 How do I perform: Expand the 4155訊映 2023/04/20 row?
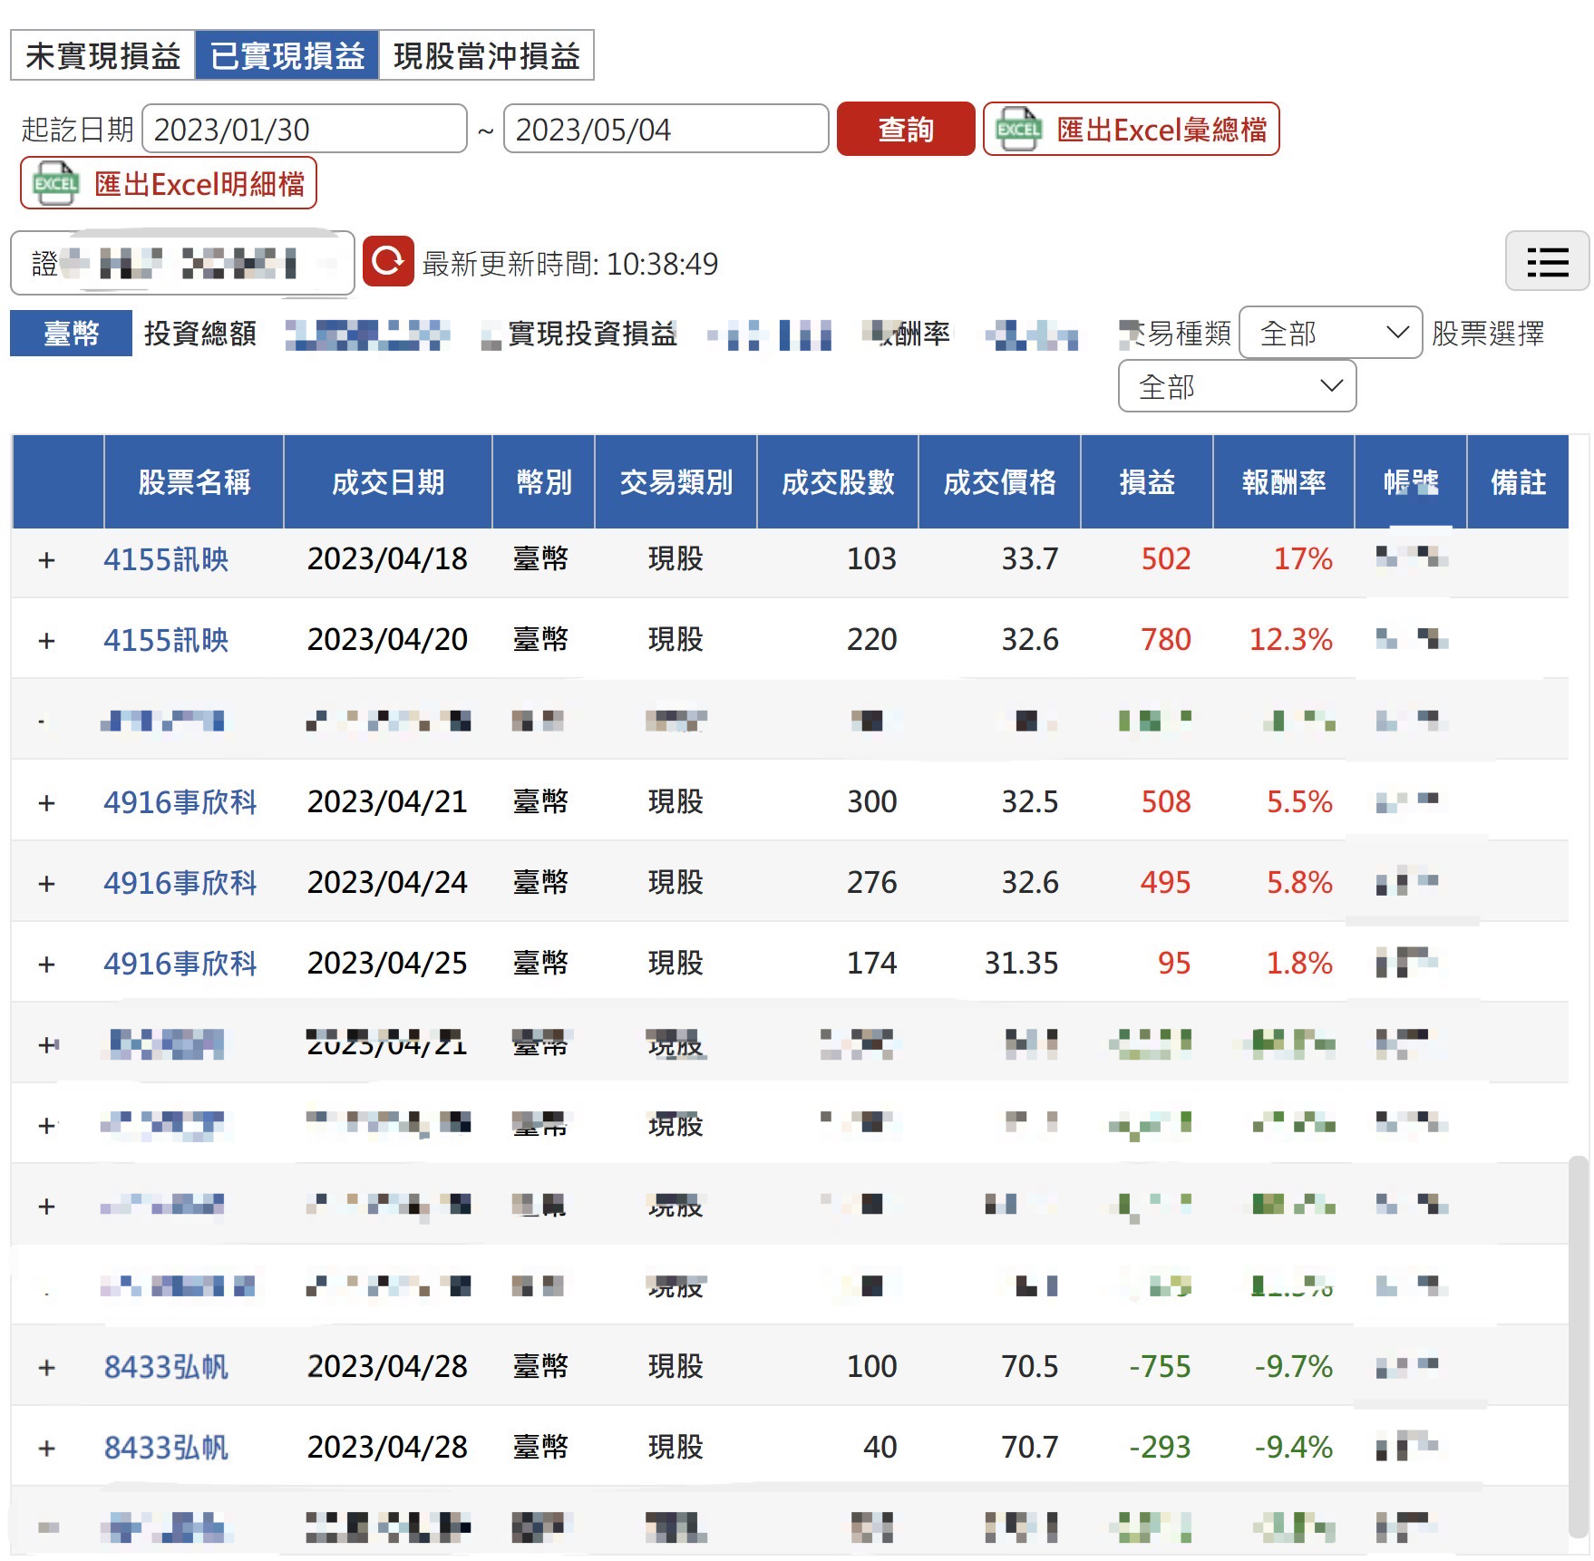click(x=47, y=641)
